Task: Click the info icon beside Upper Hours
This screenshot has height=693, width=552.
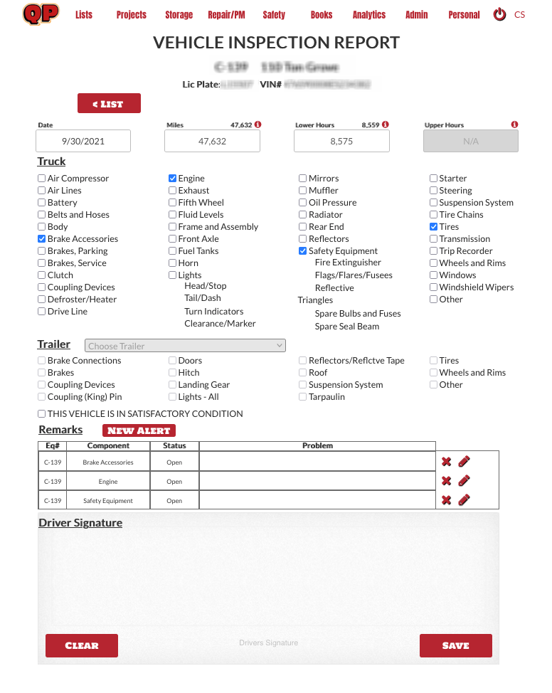Action: tap(514, 125)
